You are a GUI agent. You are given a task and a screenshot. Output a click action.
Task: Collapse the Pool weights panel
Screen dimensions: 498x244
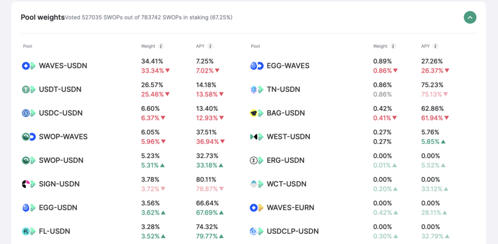[470, 17]
